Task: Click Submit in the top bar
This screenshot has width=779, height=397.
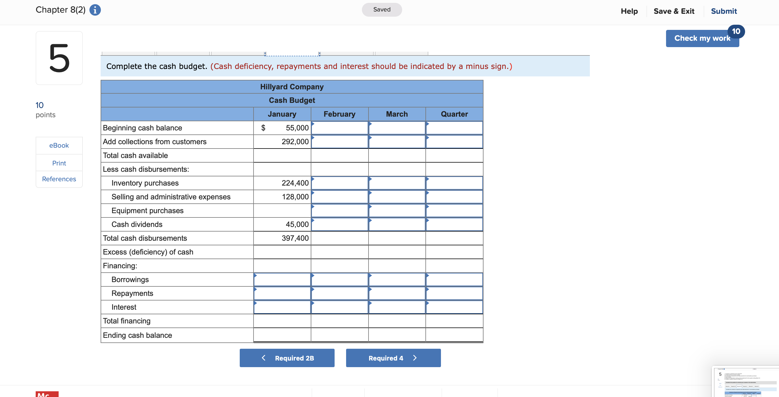Action: pos(724,11)
